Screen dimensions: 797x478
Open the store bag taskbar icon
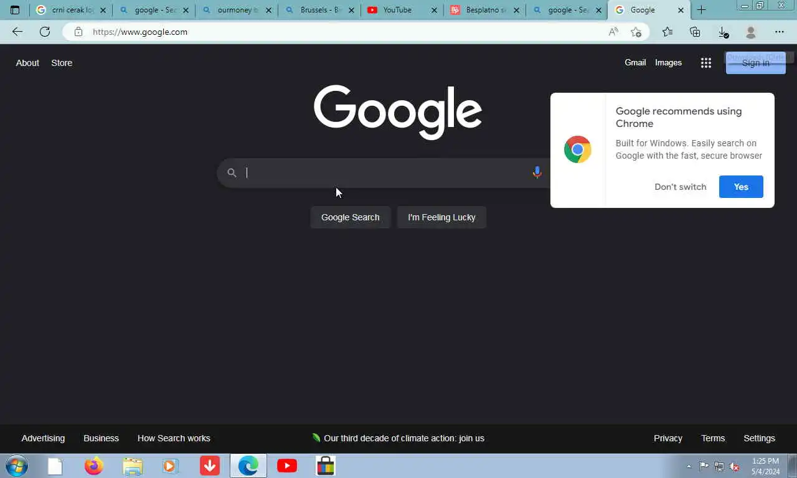coord(326,466)
